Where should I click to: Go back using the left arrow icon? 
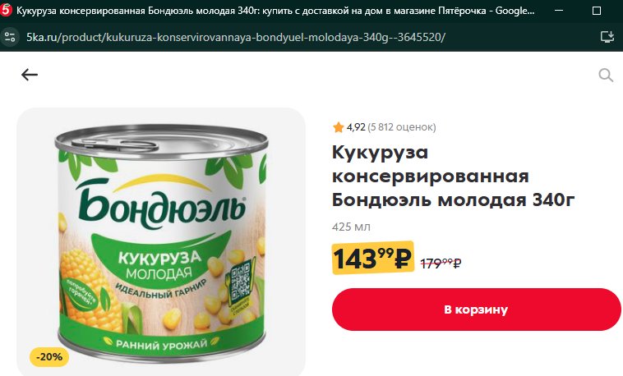point(30,74)
